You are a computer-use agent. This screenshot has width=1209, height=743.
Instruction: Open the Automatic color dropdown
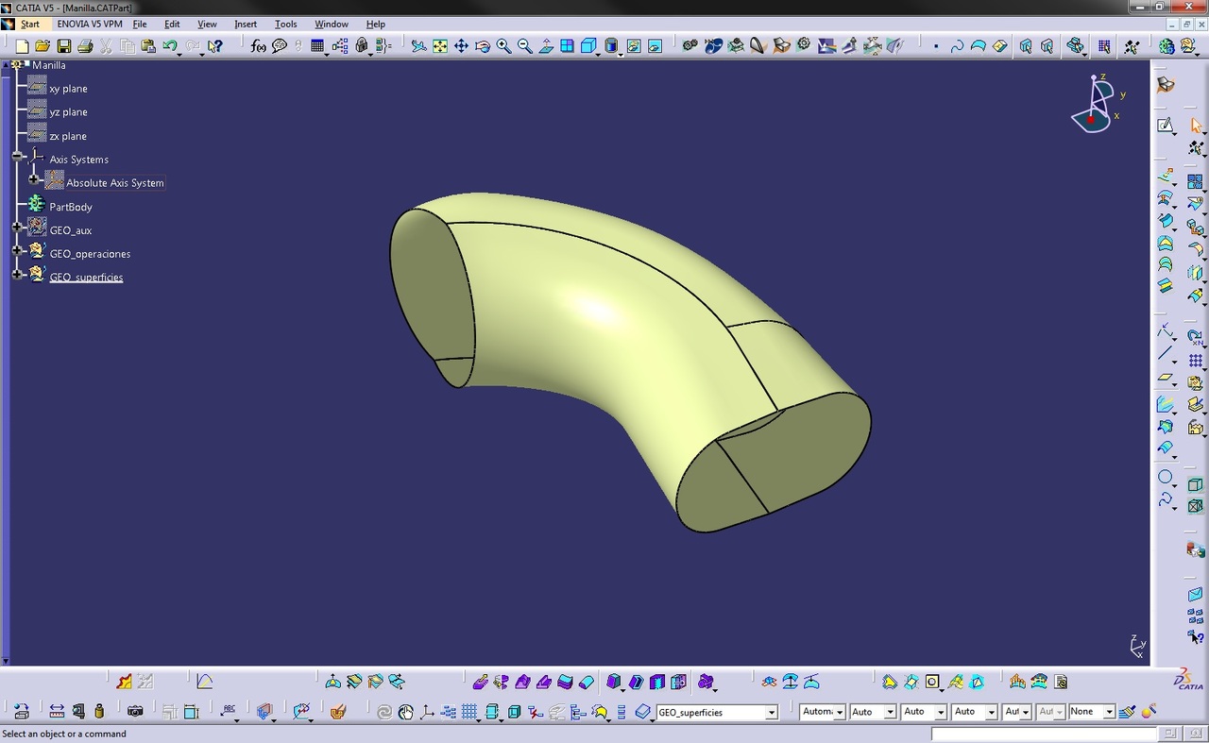coord(840,713)
